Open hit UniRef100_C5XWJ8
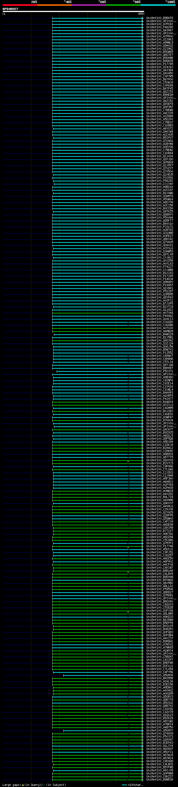This screenshot has width=178, height=787. 159,82
